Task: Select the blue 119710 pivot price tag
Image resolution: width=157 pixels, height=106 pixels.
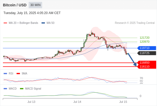Action: (x=147, y=48)
